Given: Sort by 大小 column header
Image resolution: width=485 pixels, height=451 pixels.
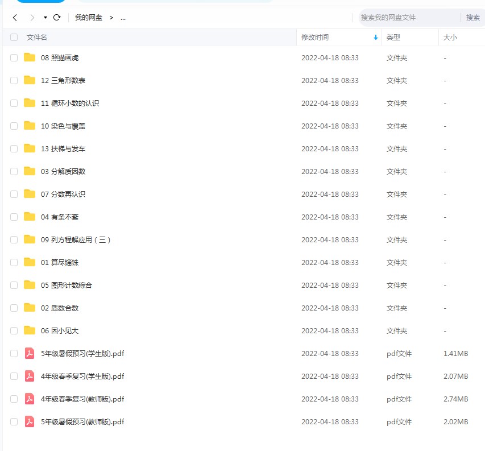Looking at the screenshot, I should pyautogui.click(x=450, y=38).
